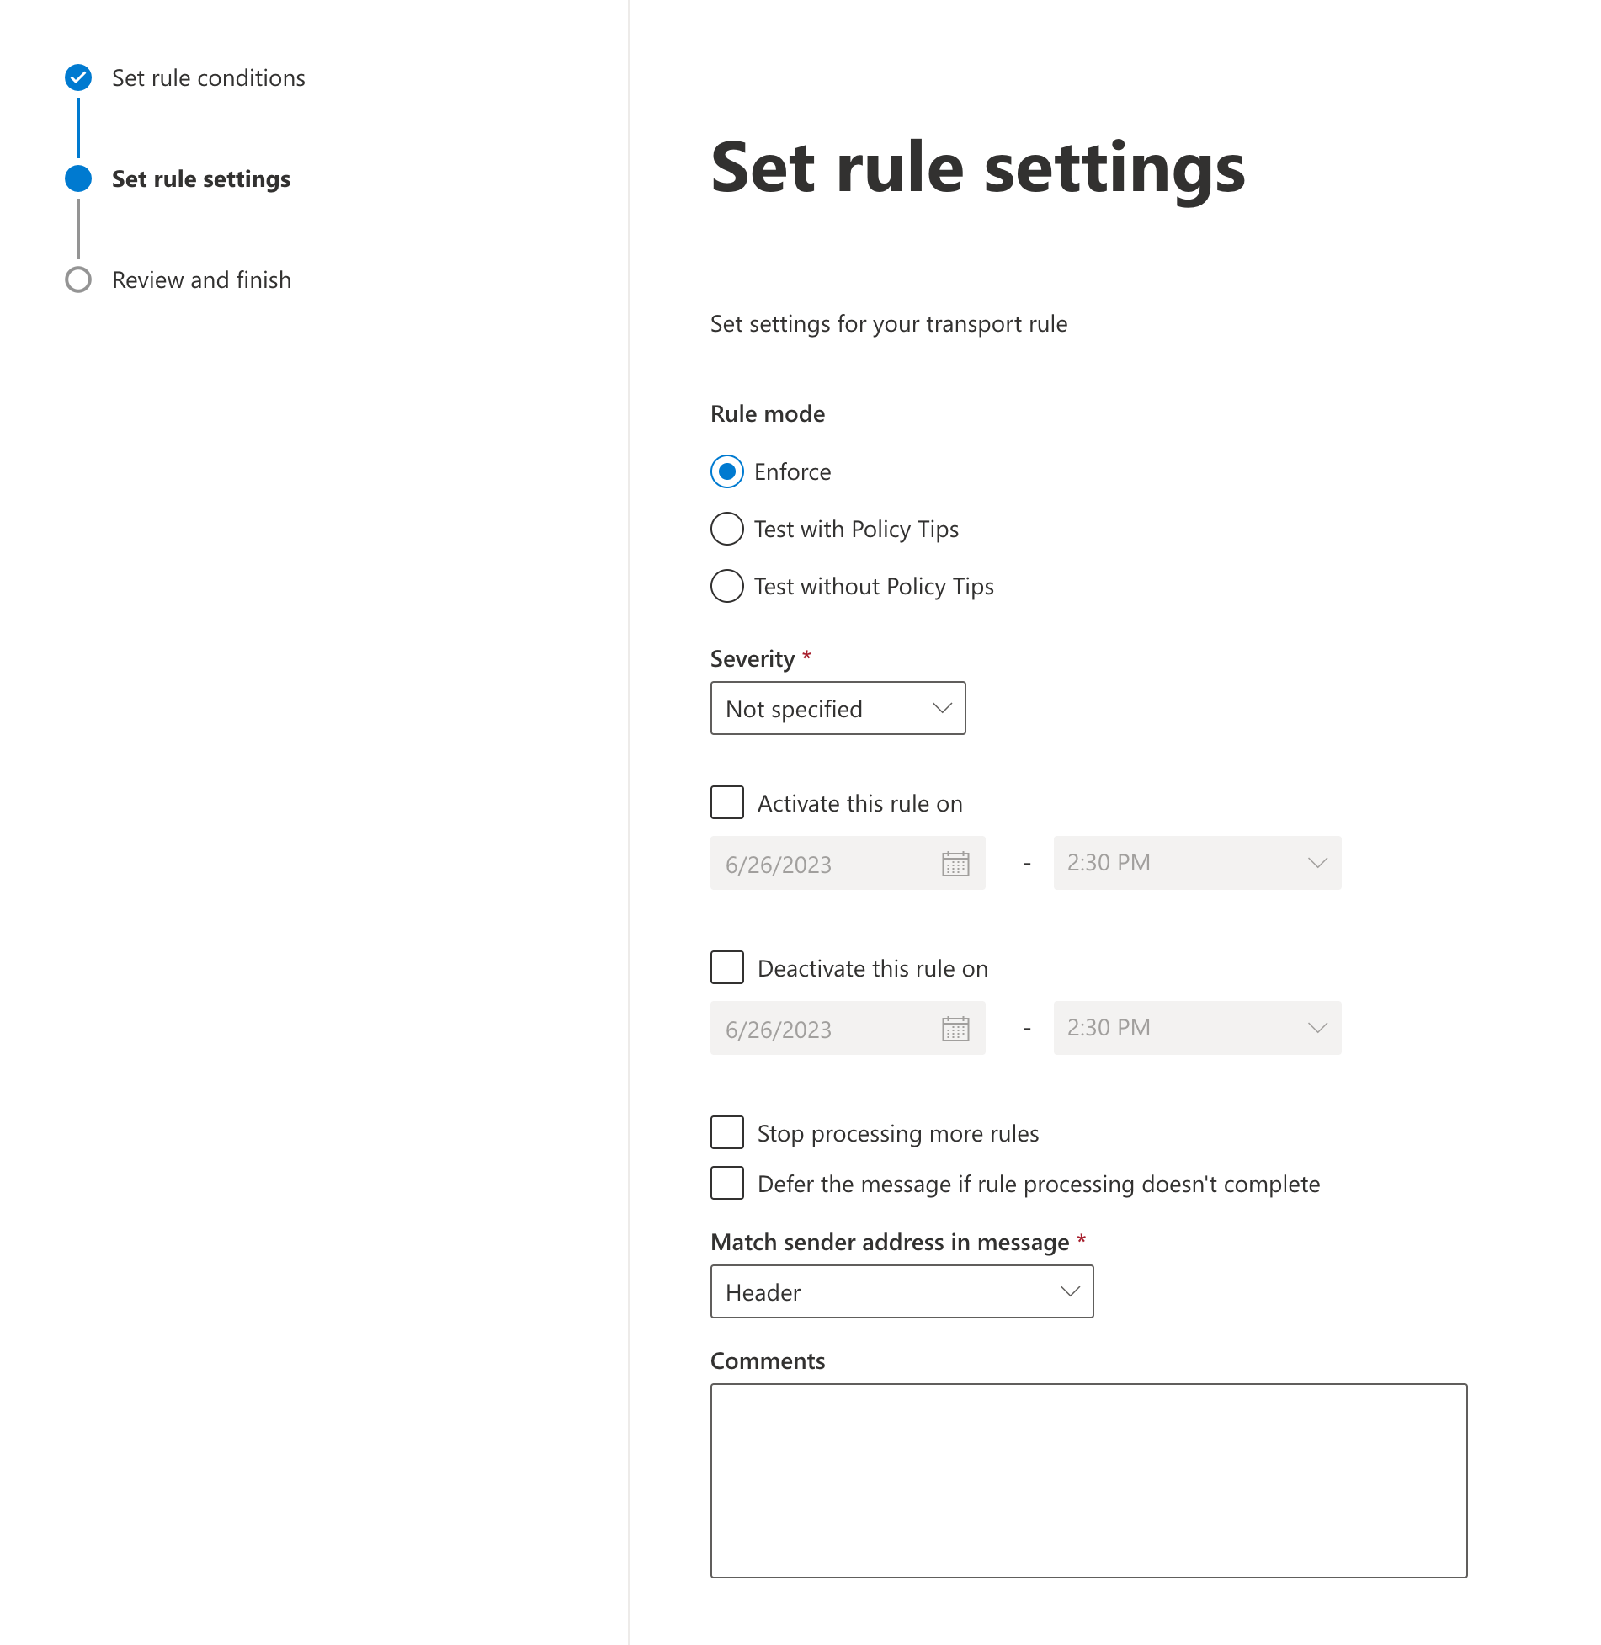The width and height of the screenshot is (1601, 1645).
Task: Click the completed checkmark step icon
Action: point(78,77)
